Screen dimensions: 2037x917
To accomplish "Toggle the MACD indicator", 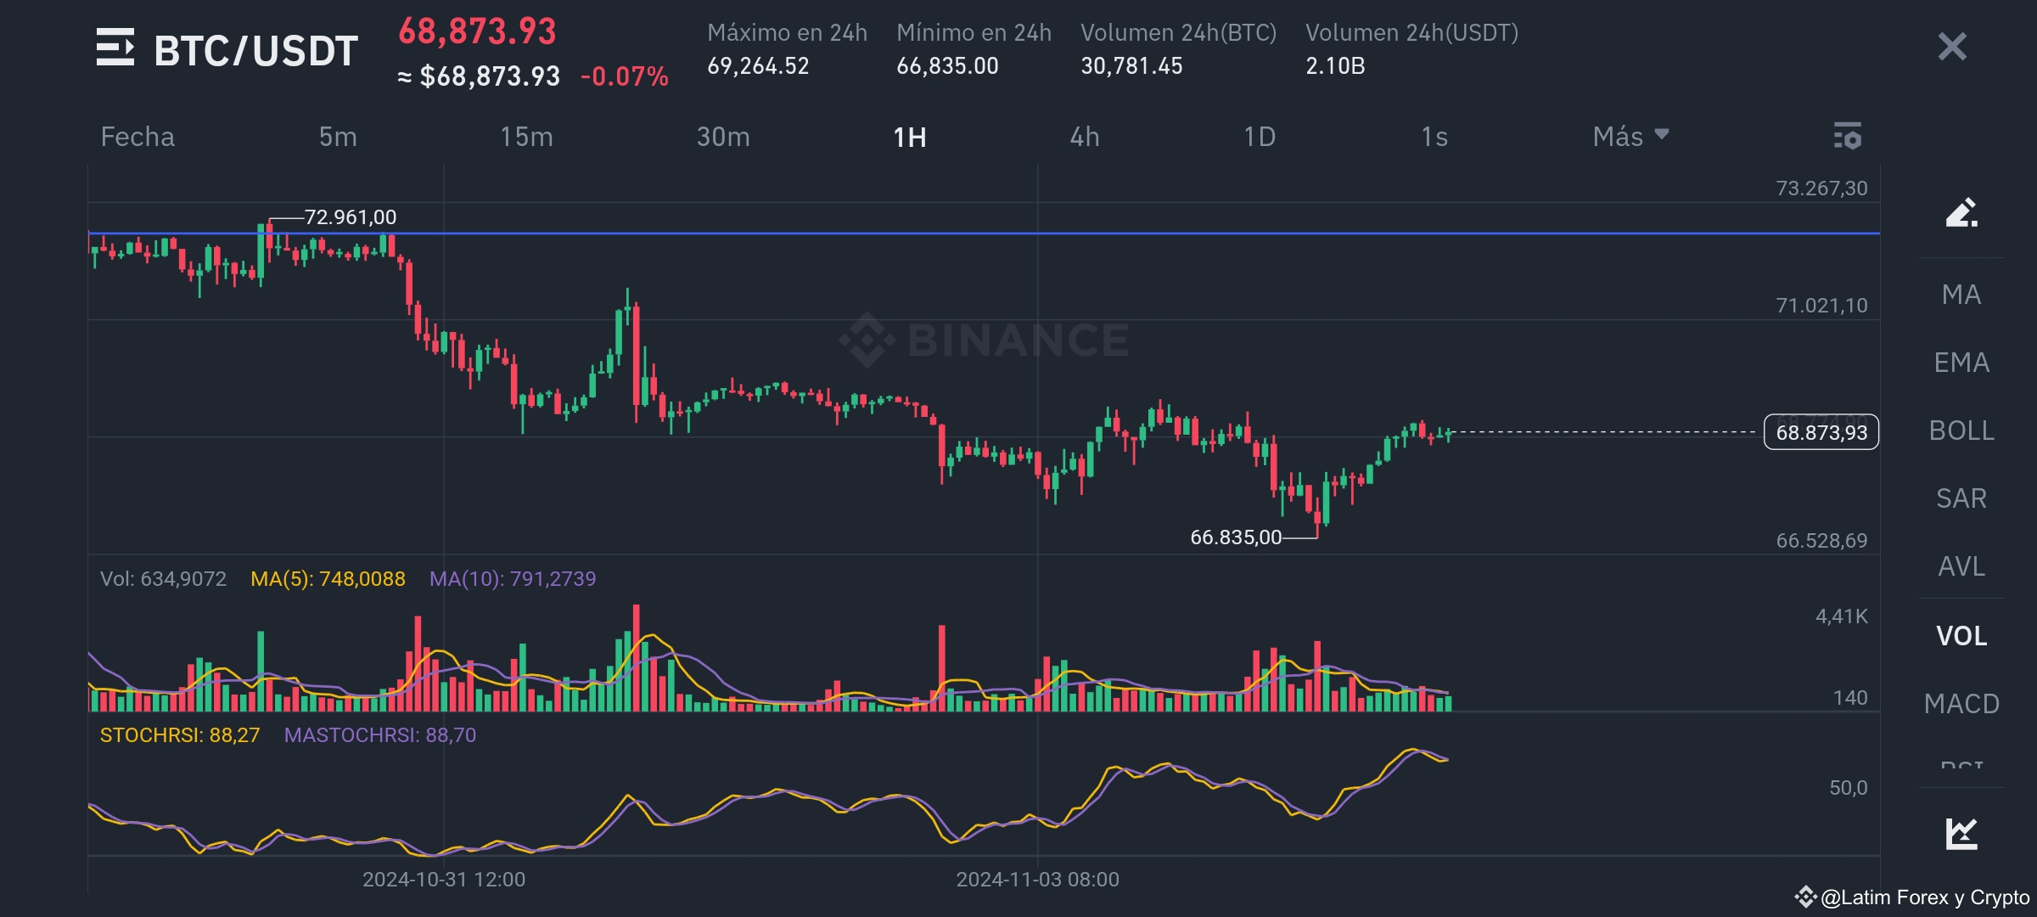I will pyautogui.click(x=1961, y=704).
